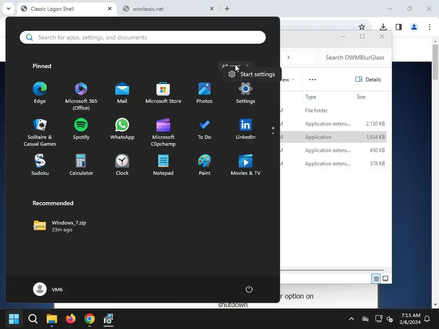Open the Sudoku game
The image size is (439, 329).
click(40, 165)
